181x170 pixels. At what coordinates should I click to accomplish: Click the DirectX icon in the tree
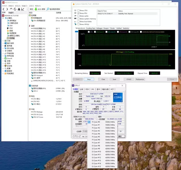(x=5, y=58)
